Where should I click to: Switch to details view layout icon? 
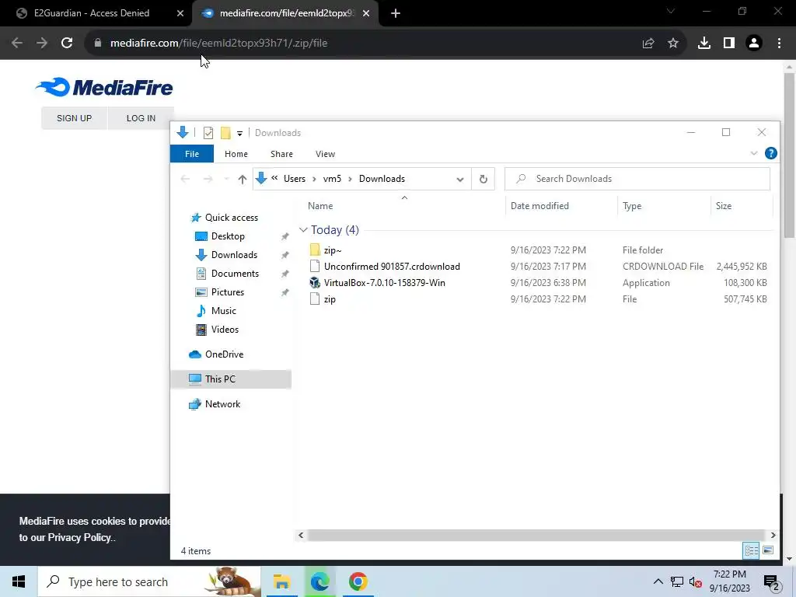pos(752,550)
